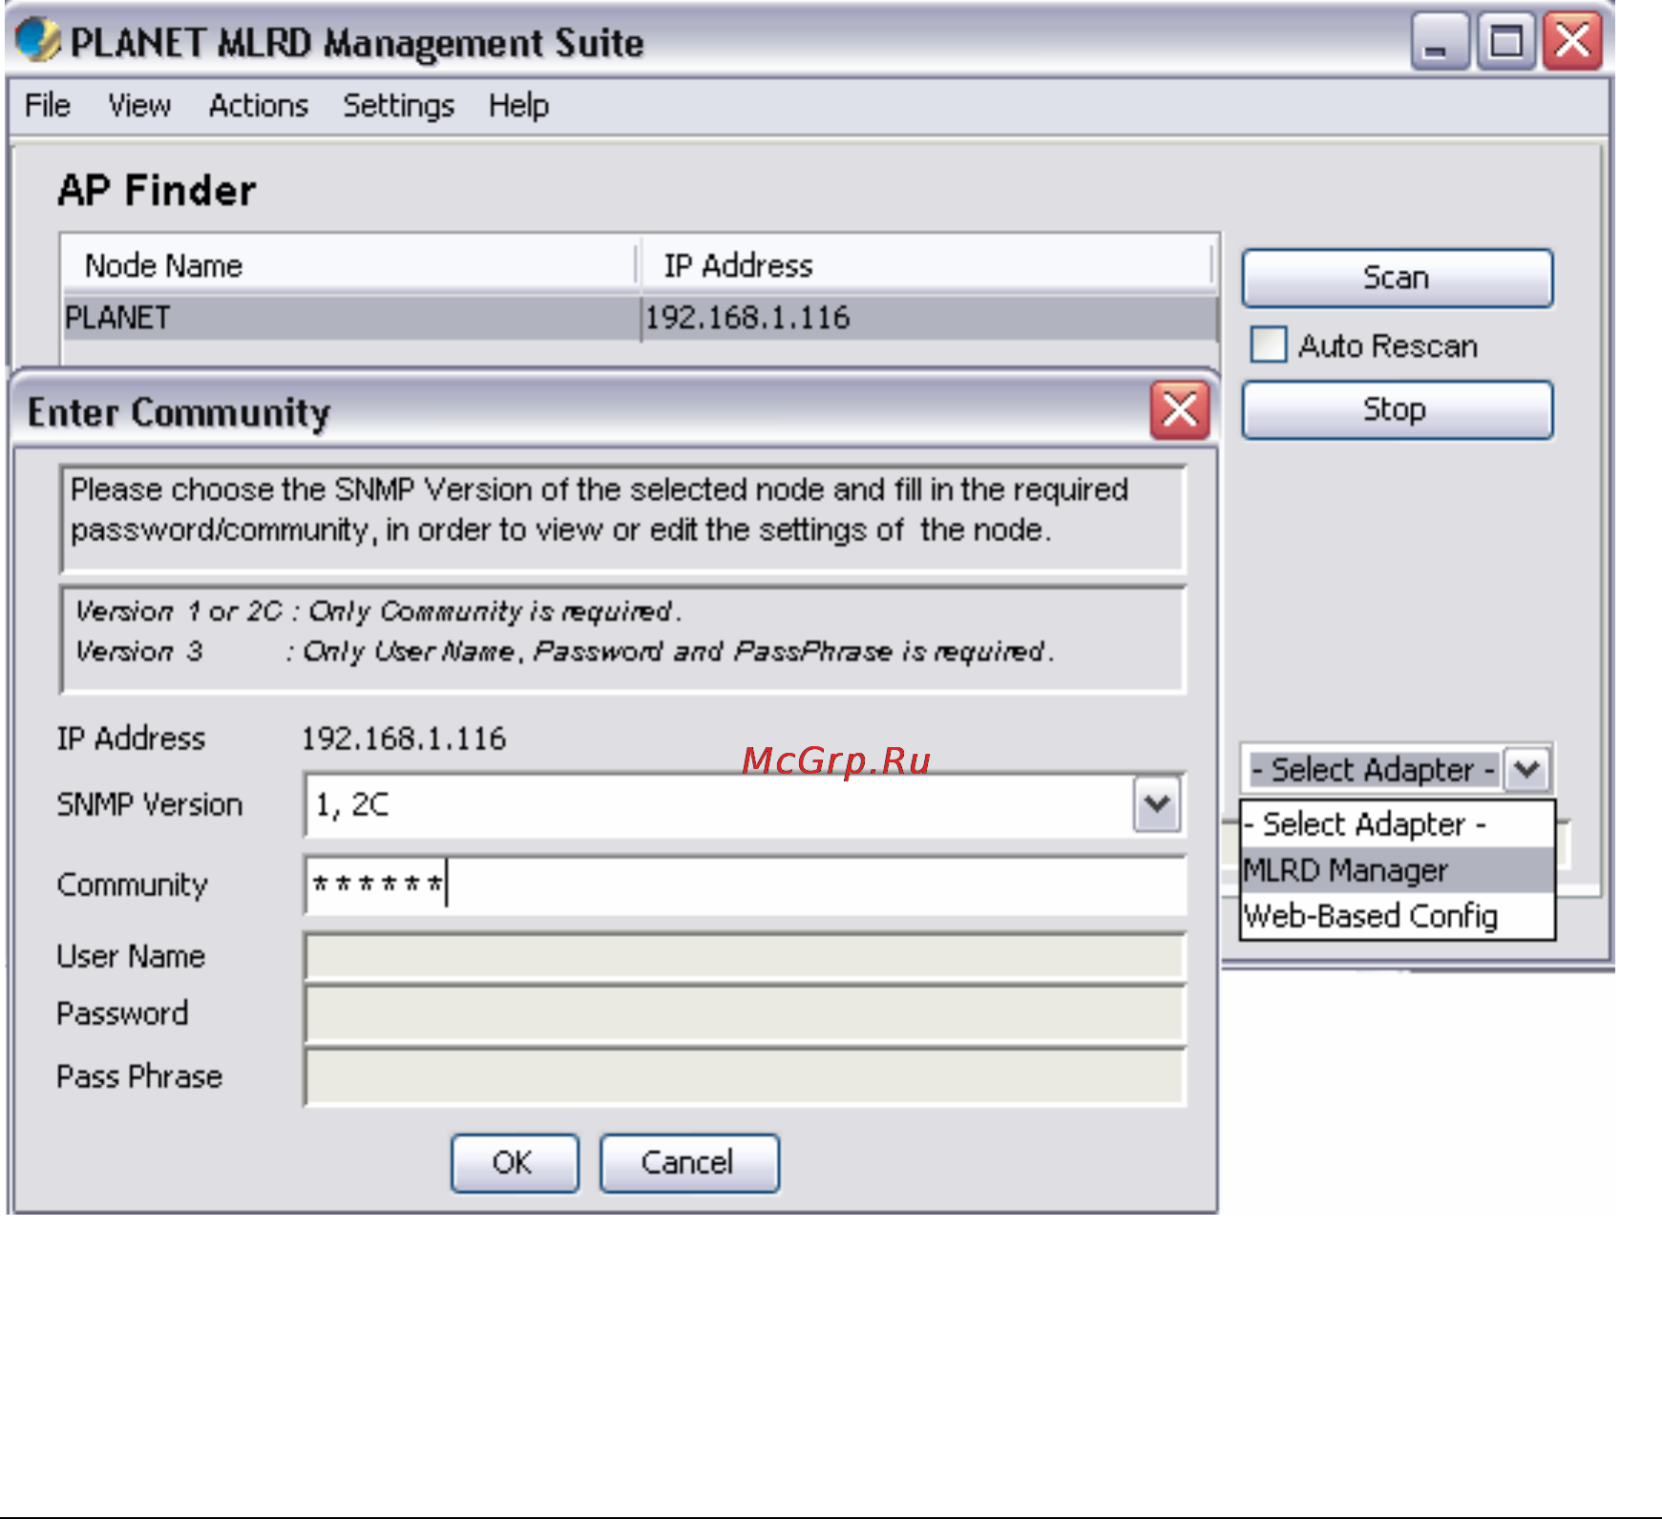The height and width of the screenshot is (1519, 1662).
Task: Choose '- Select Adapter -' in the list
Action: click(x=1398, y=824)
